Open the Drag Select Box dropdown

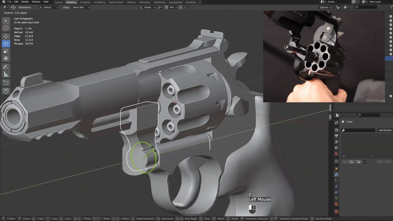(x=81, y=7)
